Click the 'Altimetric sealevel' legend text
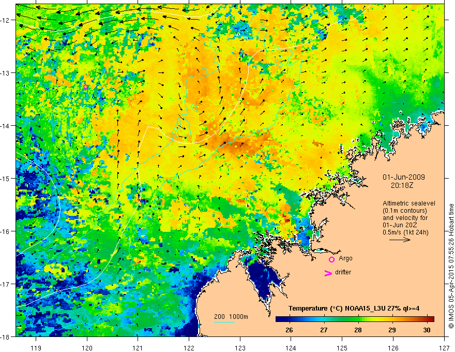455x352 pixels. pyautogui.click(x=409, y=203)
